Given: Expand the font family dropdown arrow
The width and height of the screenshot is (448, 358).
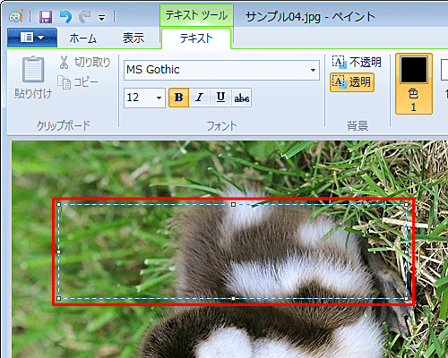Looking at the screenshot, I should click(x=313, y=70).
